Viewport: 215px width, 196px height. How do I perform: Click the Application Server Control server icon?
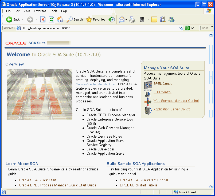[148, 110]
